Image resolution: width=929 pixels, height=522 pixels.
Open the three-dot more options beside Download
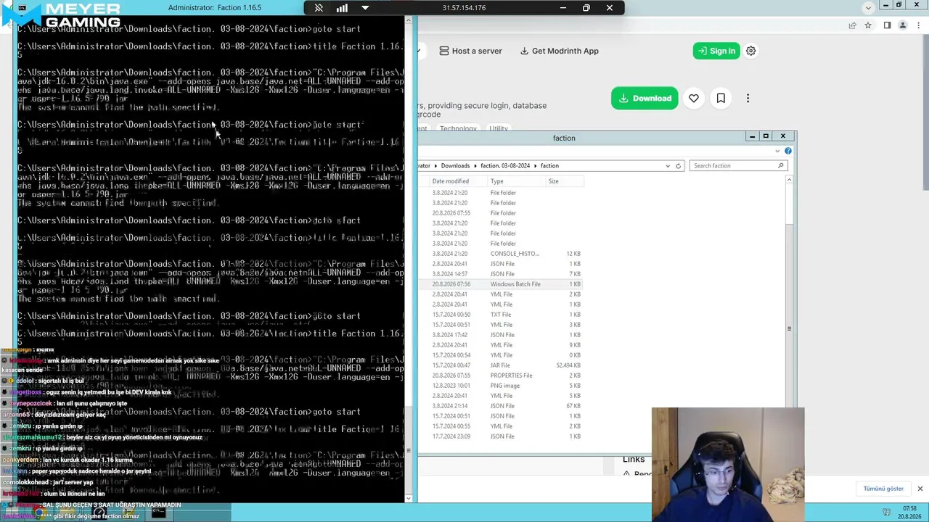[x=748, y=99]
